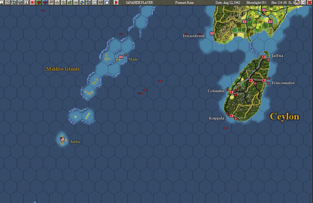The width and height of the screenshot is (313, 203).
Task: Click the red unit marker at Koggala
Action: pos(236,119)
